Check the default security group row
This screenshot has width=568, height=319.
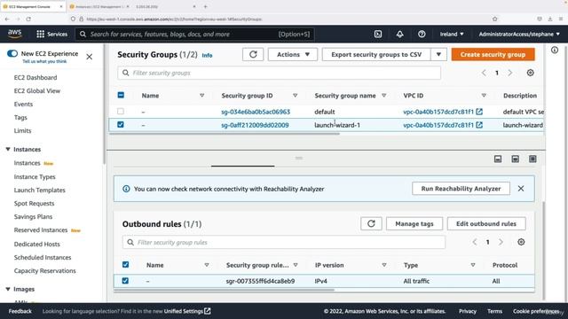pos(121,112)
